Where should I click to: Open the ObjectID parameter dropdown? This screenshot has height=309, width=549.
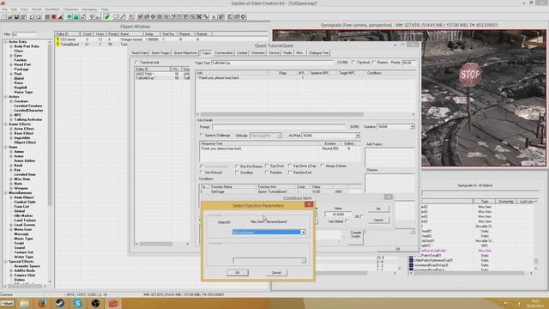pyautogui.click(x=303, y=232)
